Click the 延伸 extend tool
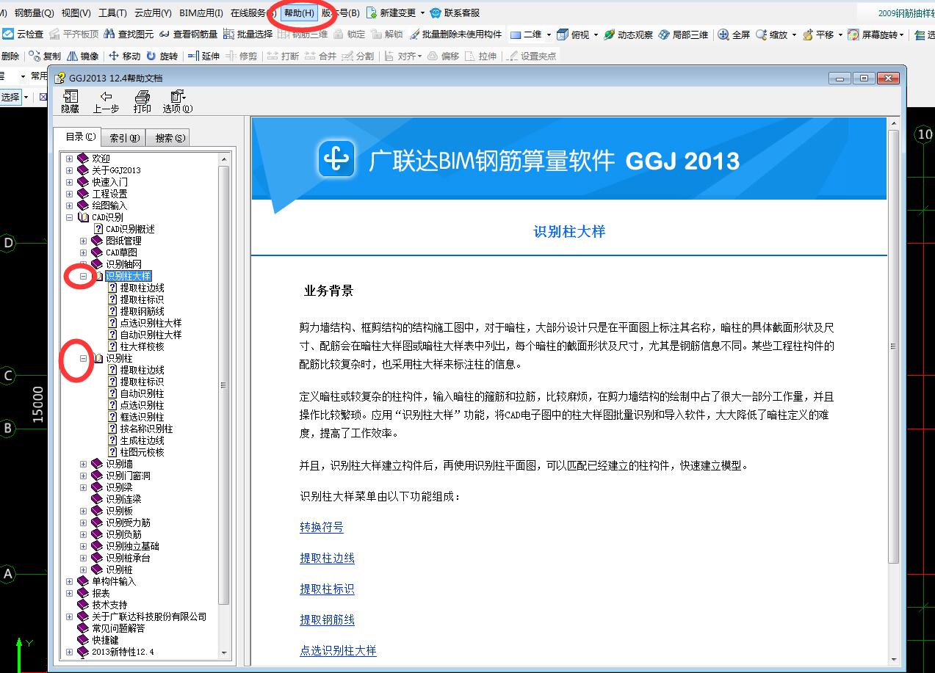 coord(203,56)
